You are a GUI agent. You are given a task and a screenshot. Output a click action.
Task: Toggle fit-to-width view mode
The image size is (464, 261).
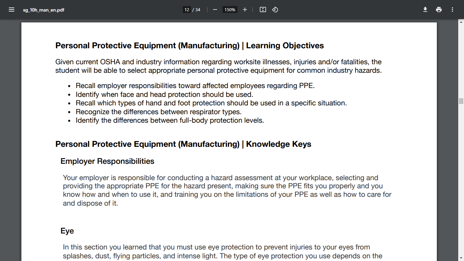click(x=263, y=10)
